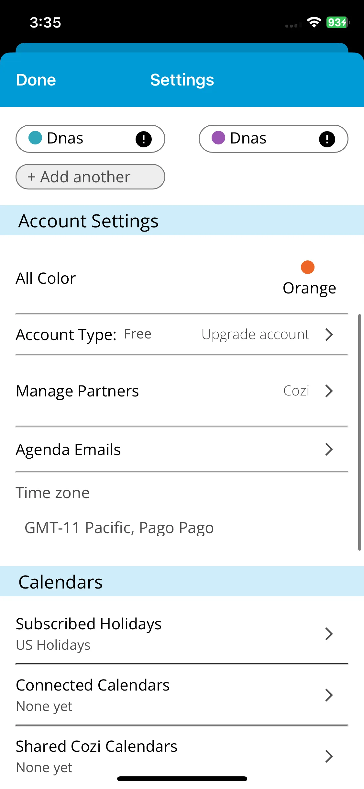Open Connected Calendars chevron arrow
The width and height of the screenshot is (364, 789).
tap(329, 695)
